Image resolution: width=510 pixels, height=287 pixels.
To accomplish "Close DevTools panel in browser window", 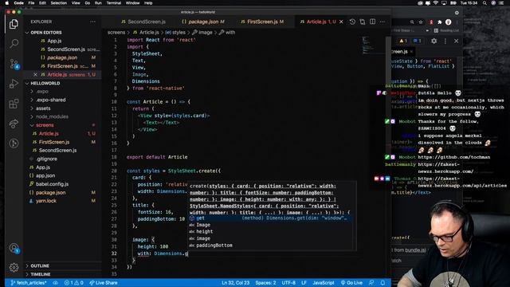I will [456, 41].
